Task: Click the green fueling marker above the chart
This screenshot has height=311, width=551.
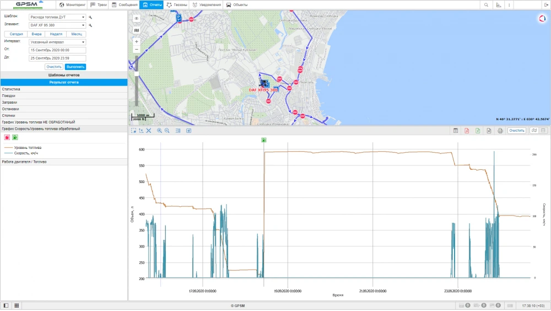Action: coord(264,140)
